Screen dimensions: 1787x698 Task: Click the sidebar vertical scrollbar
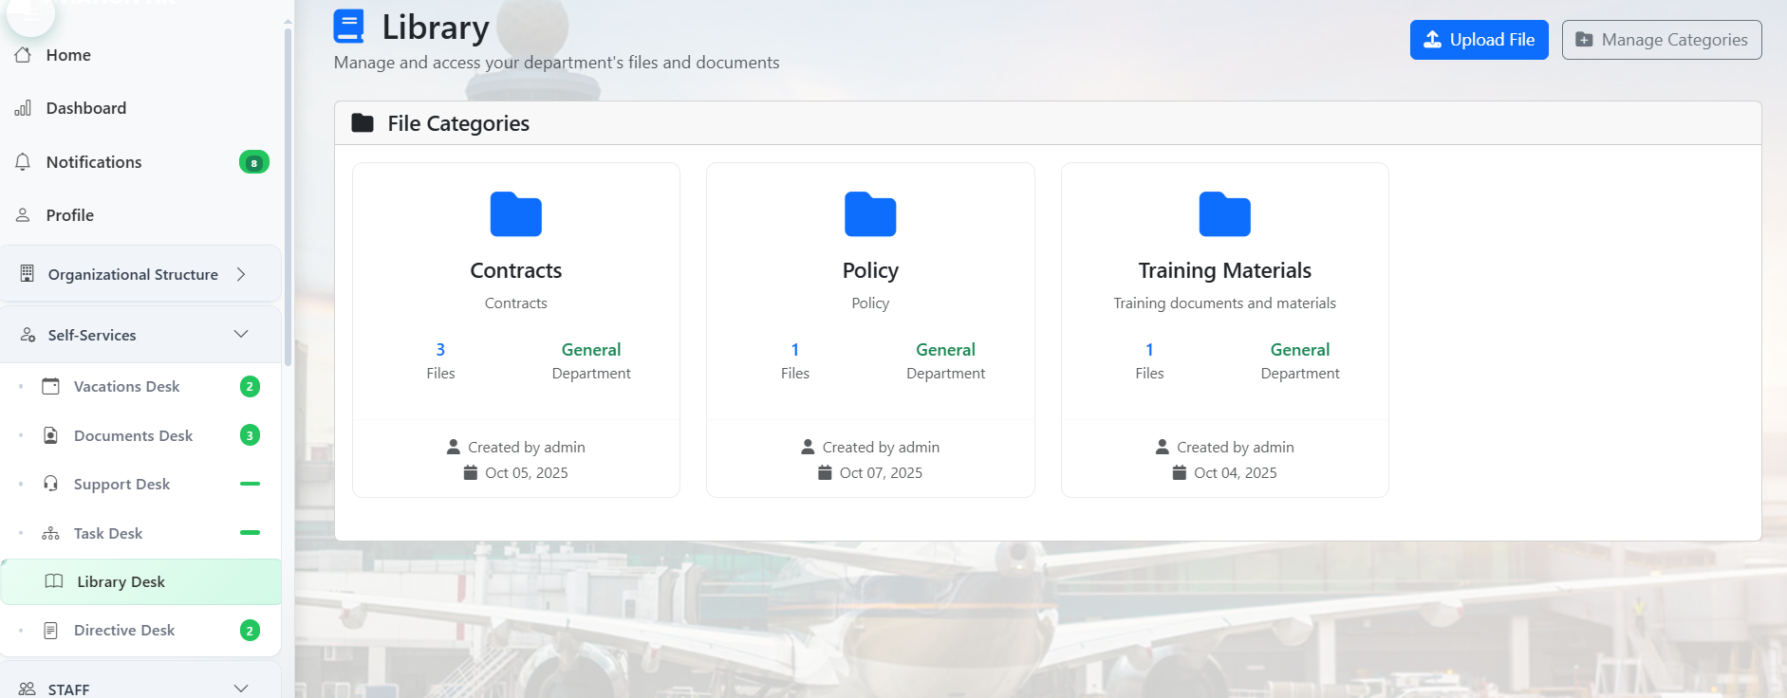click(288, 190)
